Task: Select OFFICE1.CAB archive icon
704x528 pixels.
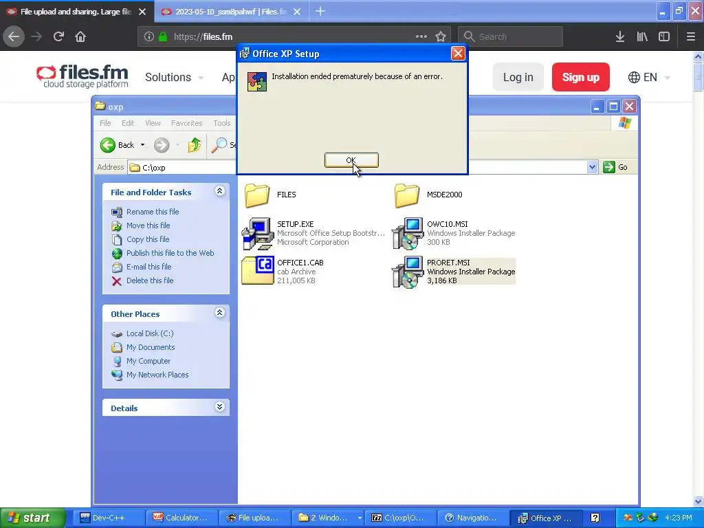Action: [257, 271]
